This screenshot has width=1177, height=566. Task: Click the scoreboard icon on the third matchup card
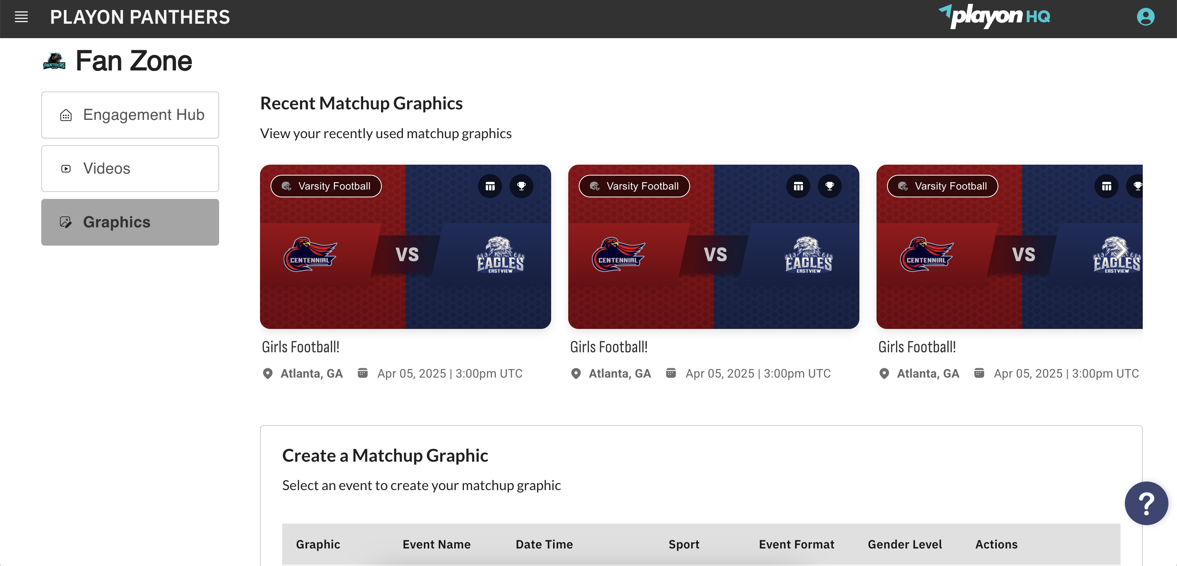1106,186
